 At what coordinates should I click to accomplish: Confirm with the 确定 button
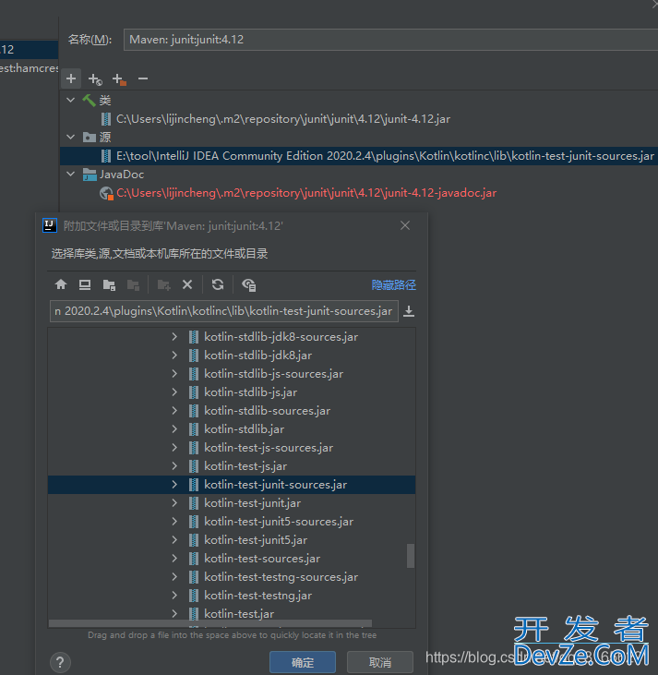coord(303,662)
